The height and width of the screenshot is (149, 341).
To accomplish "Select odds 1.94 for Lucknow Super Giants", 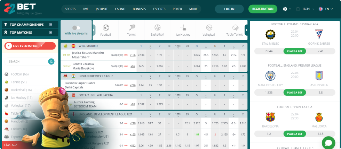I will (x=141, y=85).
